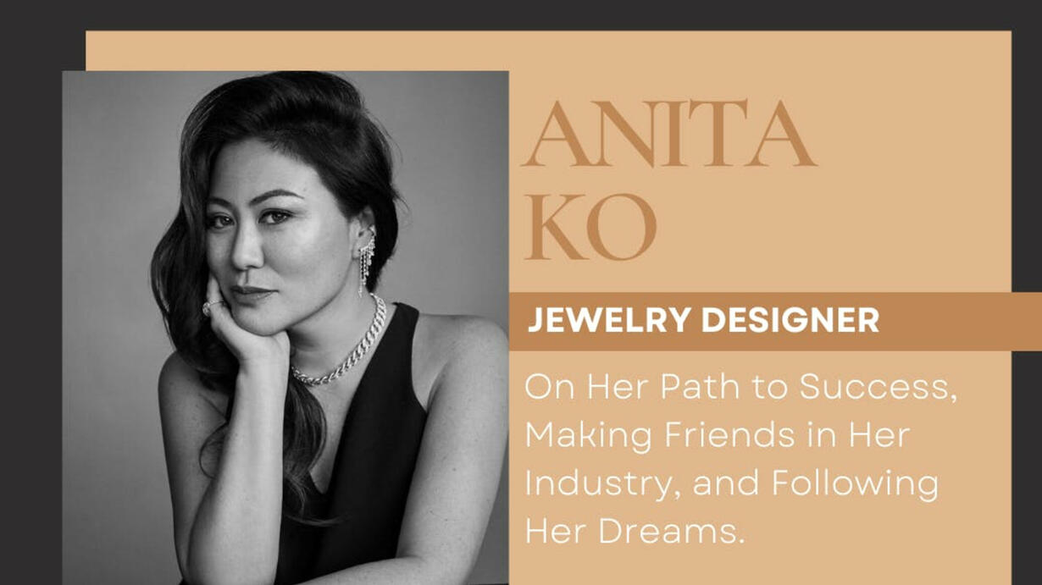This screenshot has width=1042, height=585.
Task: Pick the brown banner strip color
Action: pyautogui.click(x=957, y=322)
